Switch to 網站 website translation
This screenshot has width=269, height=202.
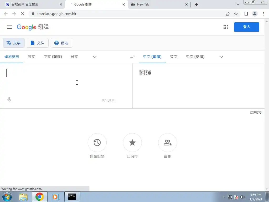click(61, 43)
